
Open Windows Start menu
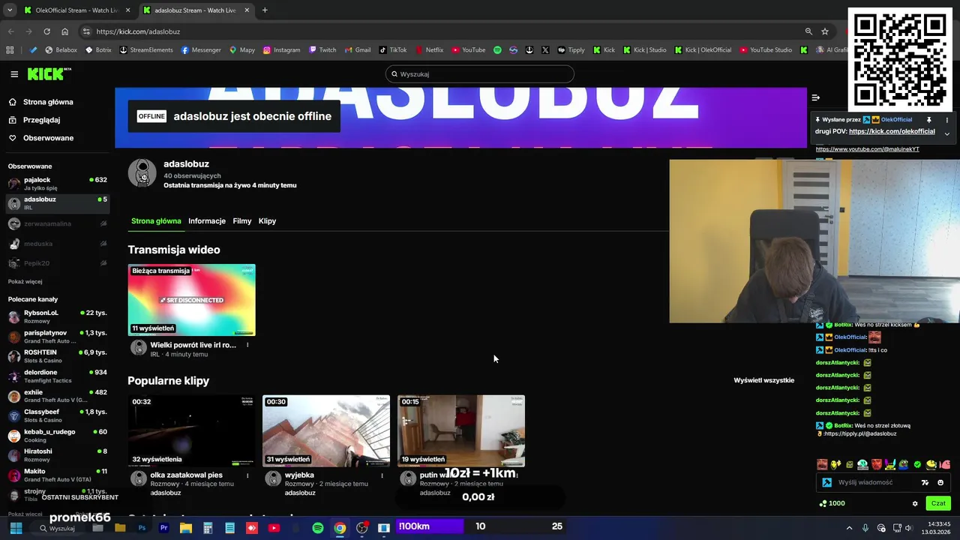click(16, 528)
